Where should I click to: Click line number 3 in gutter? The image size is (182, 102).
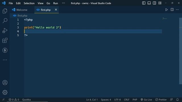(18, 27)
